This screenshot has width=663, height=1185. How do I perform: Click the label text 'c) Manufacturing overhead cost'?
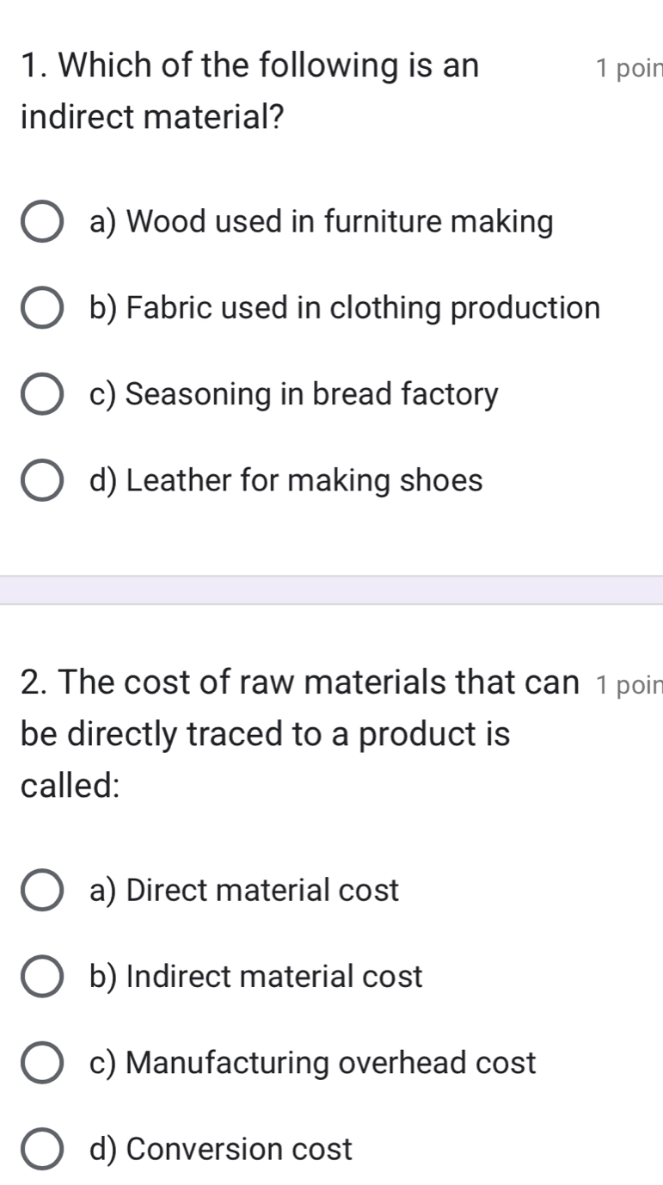312,1064
